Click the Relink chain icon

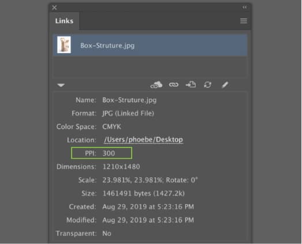pyautogui.click(x=174, y=84)
